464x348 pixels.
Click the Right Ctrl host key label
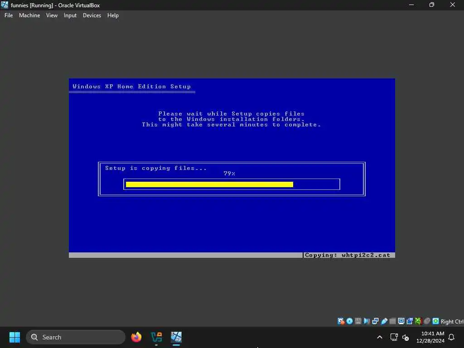coord(452,322)
